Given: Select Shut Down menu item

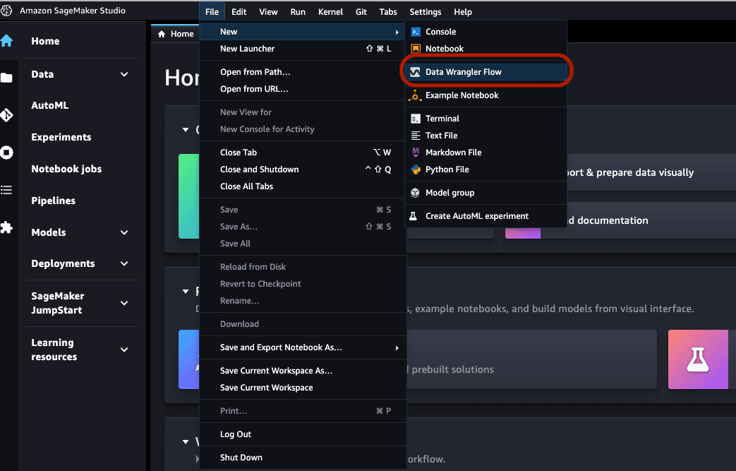Looking at the screenshot, I should [x=303, y=458].
